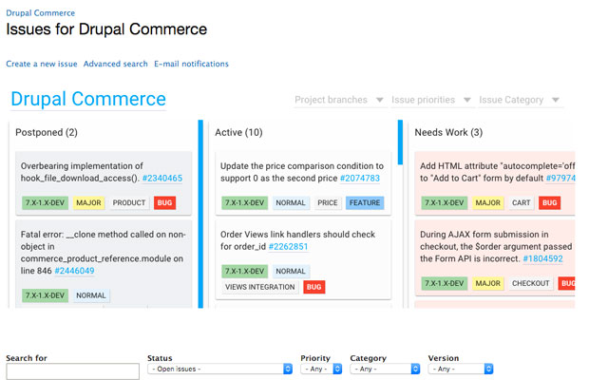Image resolution: width=608 pixels, height=380 pixels.
Task: Open the Drupal Commerce breadcrumb link
Action: [x=40, y=12]
